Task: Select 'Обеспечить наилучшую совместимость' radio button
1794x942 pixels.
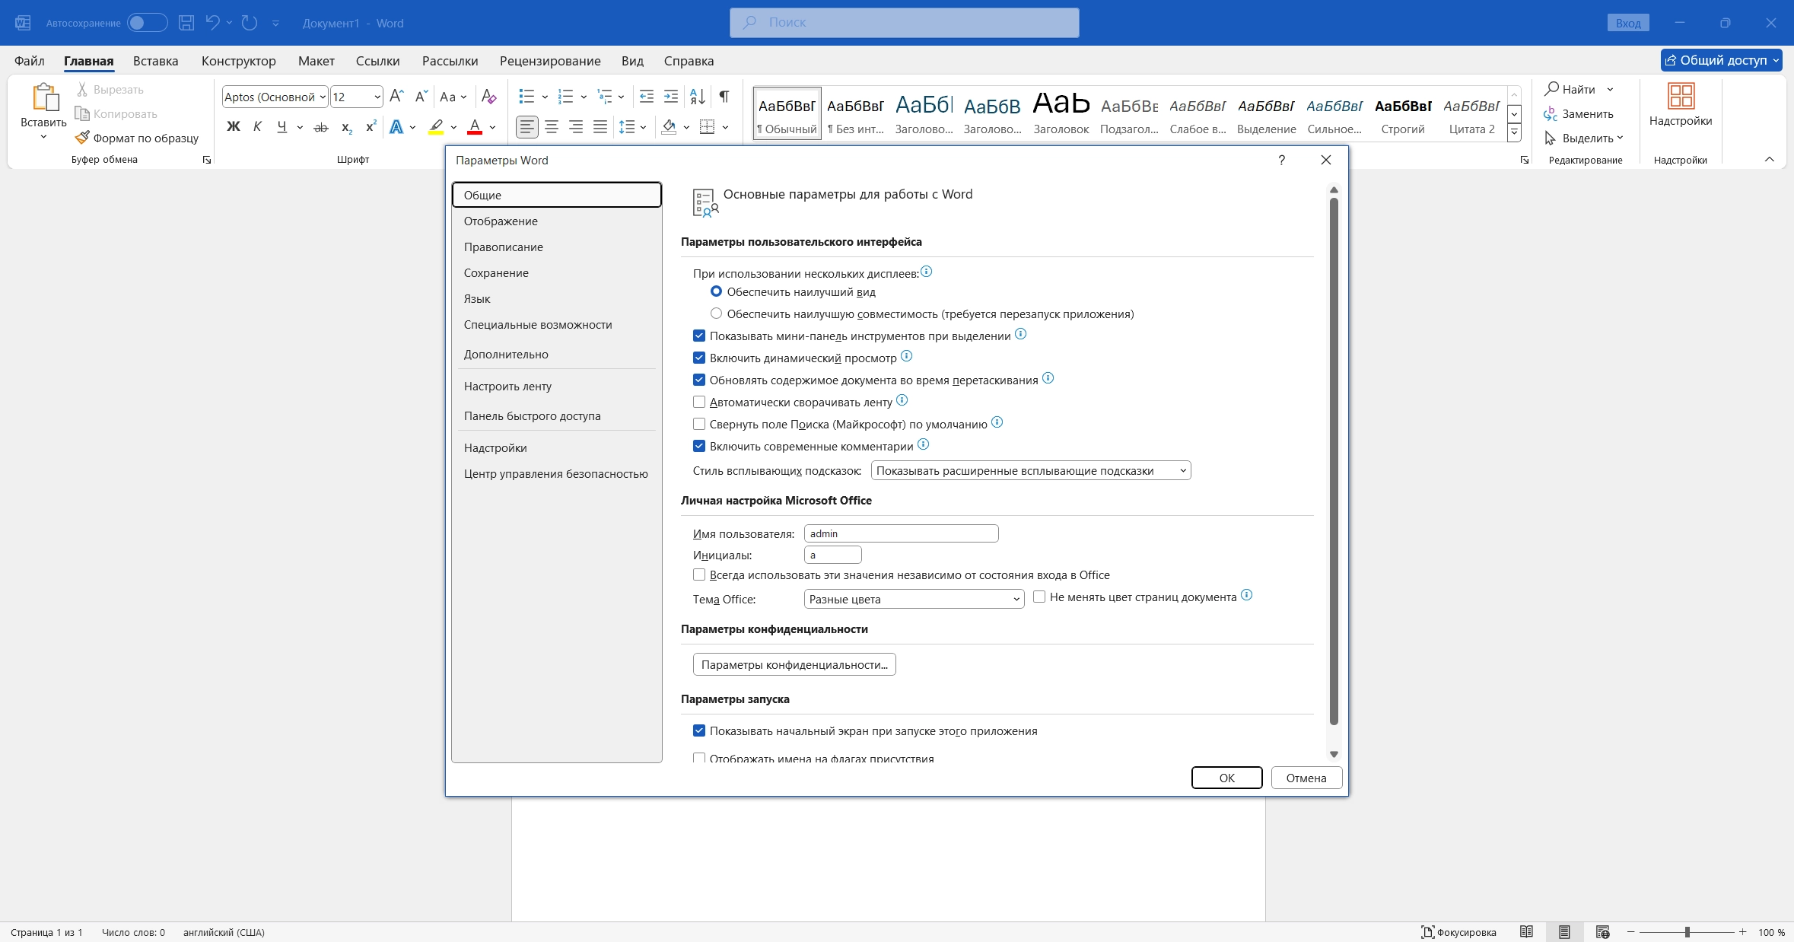Action: [716, 313]
